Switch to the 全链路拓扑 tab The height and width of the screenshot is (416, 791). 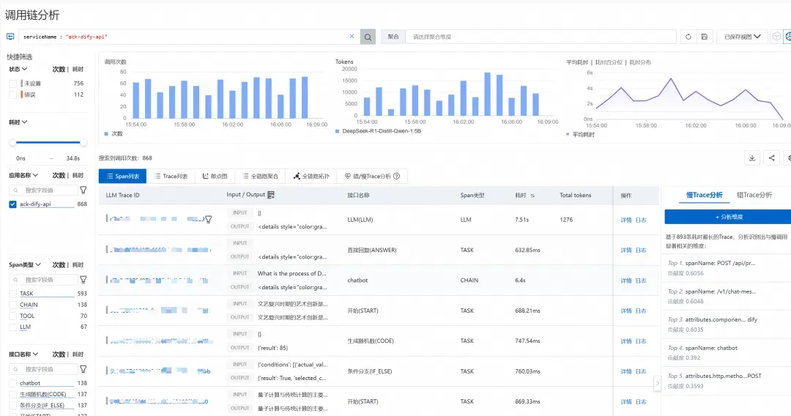pos(311,176)
